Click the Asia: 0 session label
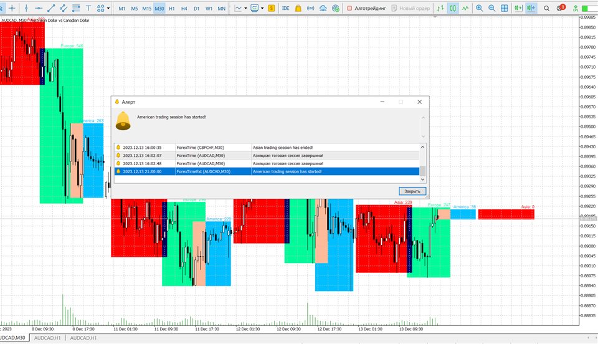 click(x=528, y=206)
